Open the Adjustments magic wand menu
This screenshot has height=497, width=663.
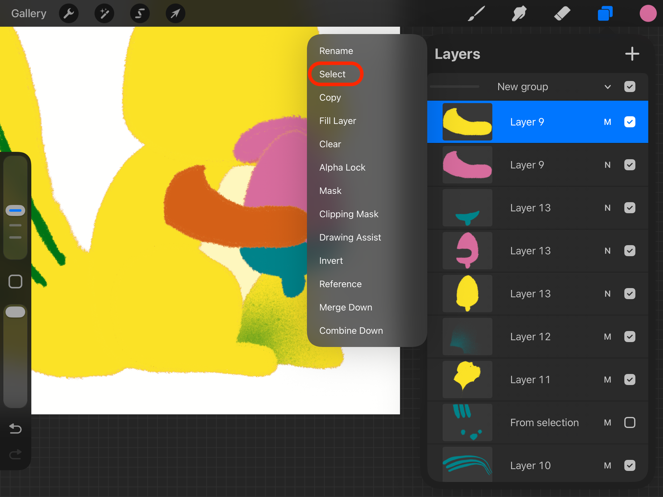(104, 14)
